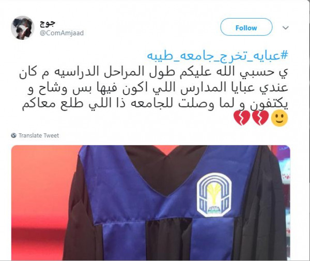The image size is (310, 261).
Task: Open the @ComAmjaad handle link
Action: click(61, 33)
